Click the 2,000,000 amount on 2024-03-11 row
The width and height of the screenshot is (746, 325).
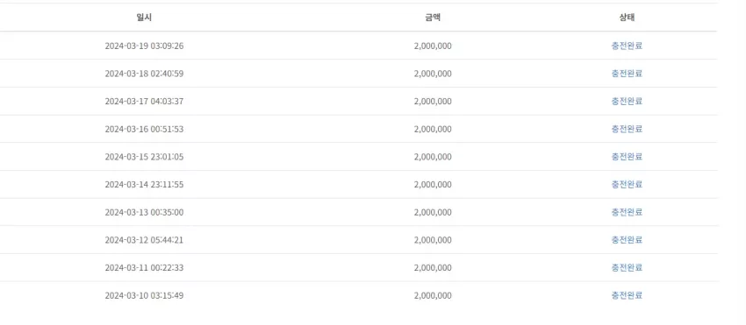coord(433,267)
